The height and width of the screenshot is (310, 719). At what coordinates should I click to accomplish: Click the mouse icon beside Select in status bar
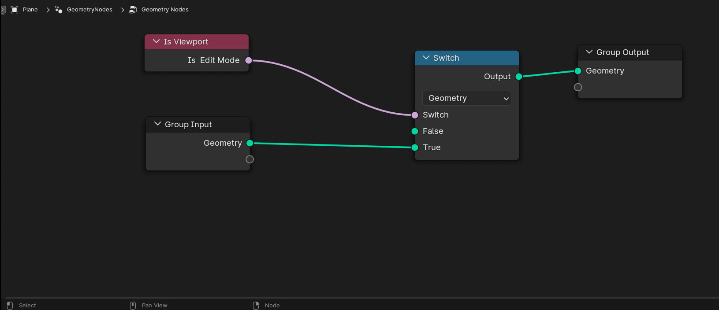(x=10, y=305)
